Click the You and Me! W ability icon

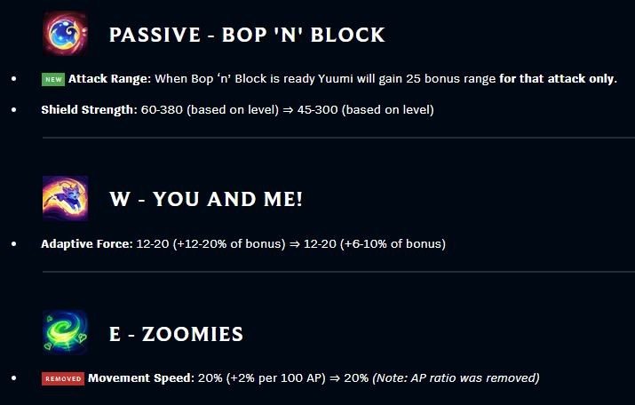(65, 198)
